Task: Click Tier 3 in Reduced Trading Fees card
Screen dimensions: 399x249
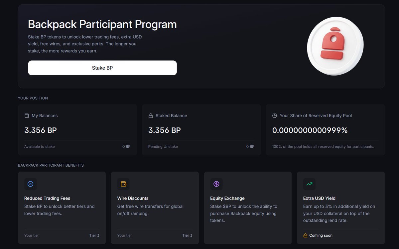Action: [x=94, y=235]
